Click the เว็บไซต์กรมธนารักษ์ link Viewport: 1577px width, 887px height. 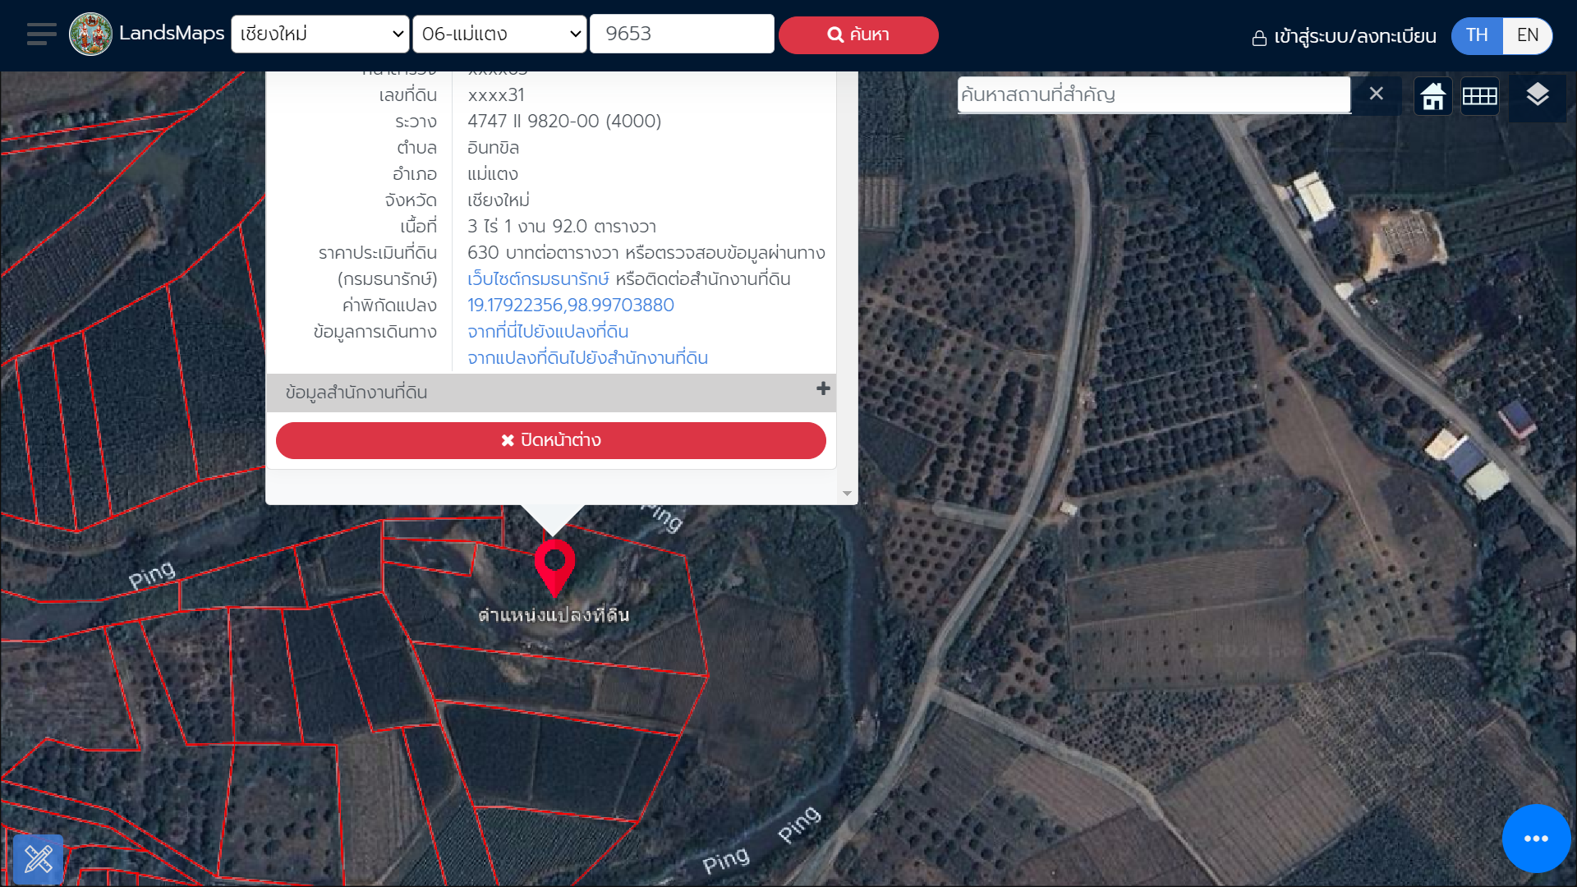[x=538, y=279]
